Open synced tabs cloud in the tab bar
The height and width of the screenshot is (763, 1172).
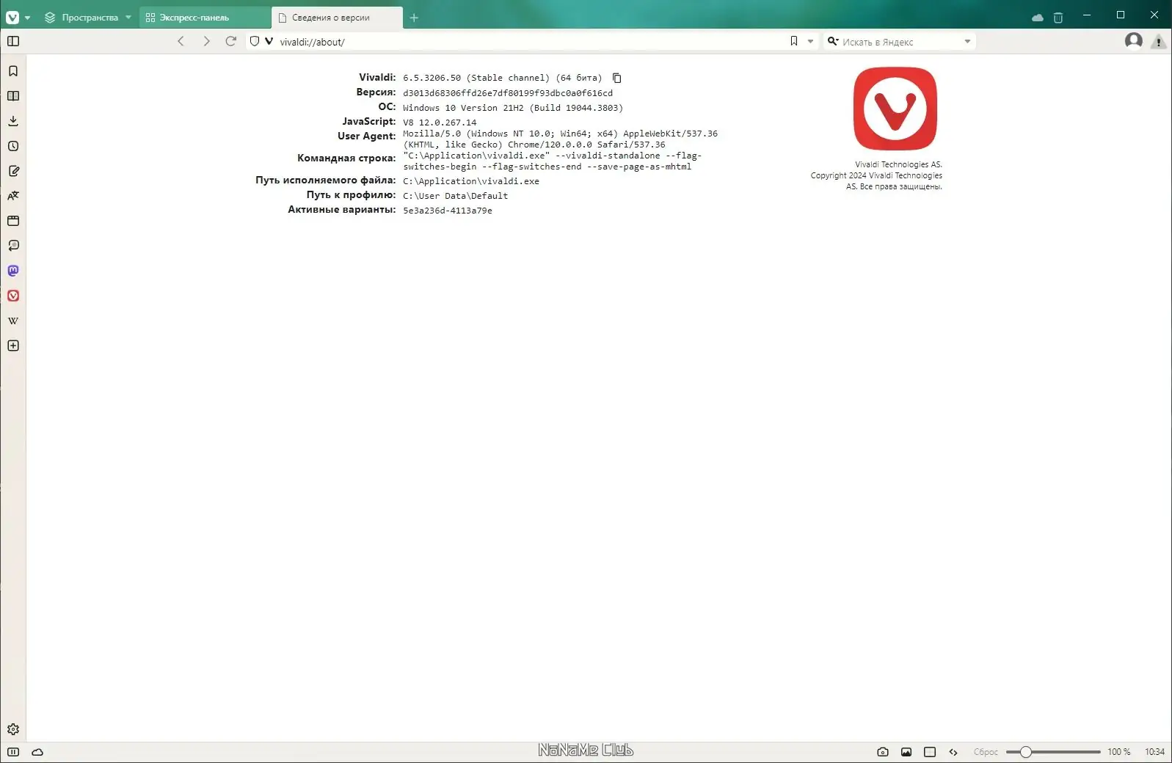1038,18
